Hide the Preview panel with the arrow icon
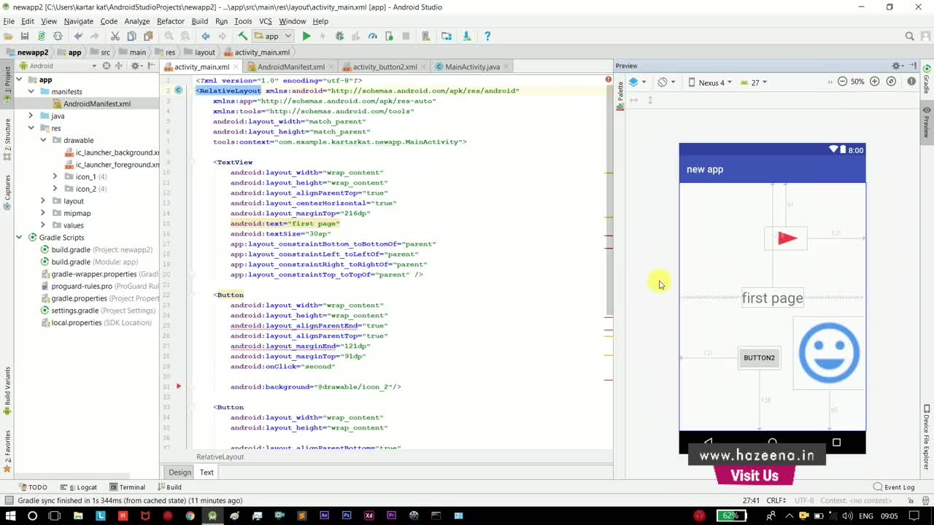Image resolution: width=934 pixels, height=525 pixels. [x=913, y=66]
